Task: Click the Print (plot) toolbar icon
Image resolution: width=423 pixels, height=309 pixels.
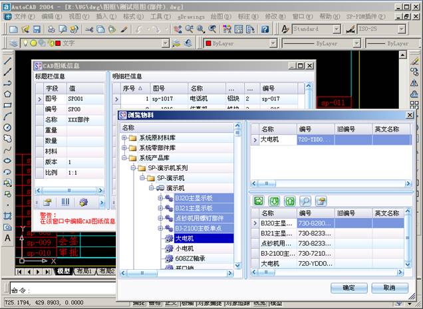Action: click(x=51, y=29)
